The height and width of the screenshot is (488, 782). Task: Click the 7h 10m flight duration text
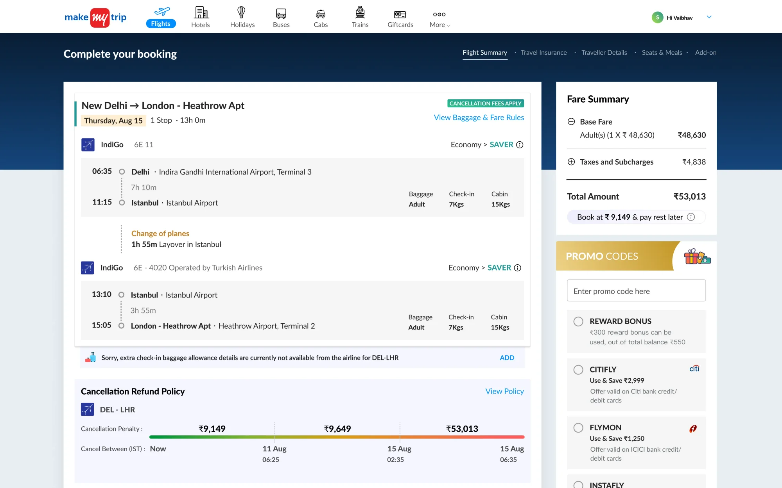click(143, 187)
